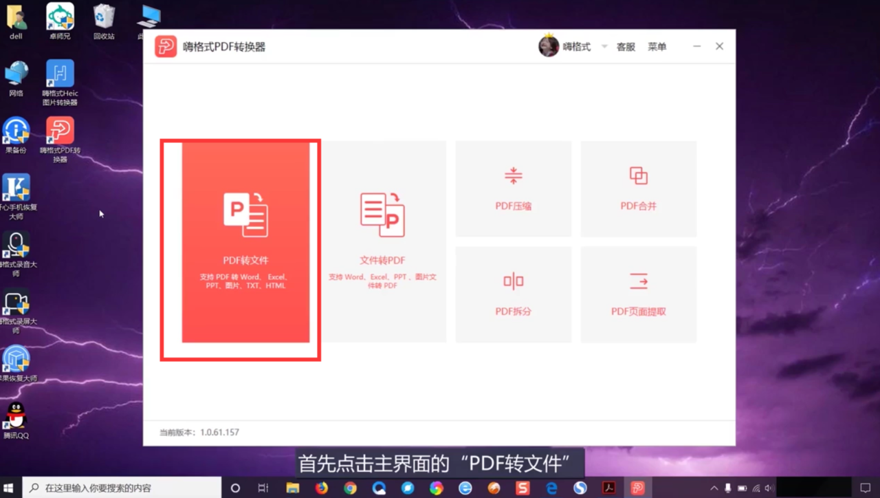Select the 嗨格式Heic图片转换器 desktop shortcut
The image size is (880, 498).
point(60,83)
